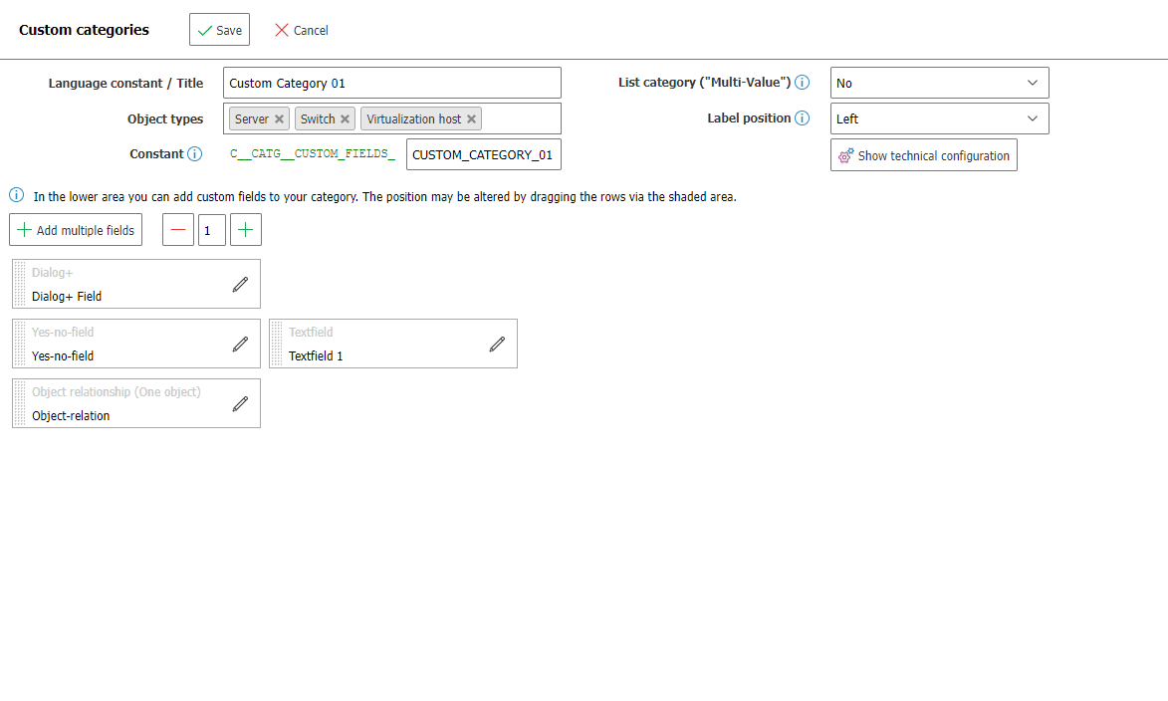The height and width of the screenshot is (701, 1168).
Task: Show info for List category Multi-Value
Action: 802,83
